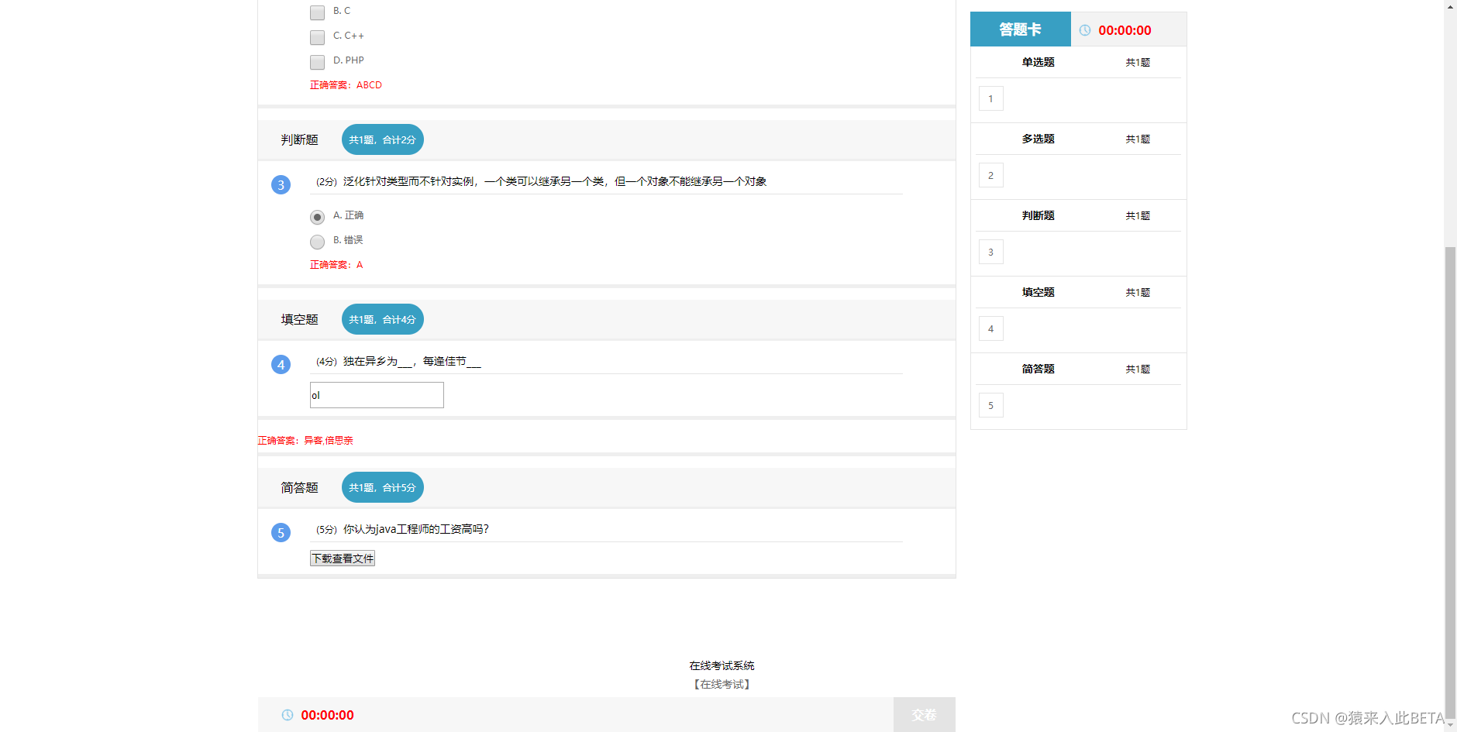Jump to question 1 in answer card

point(990,98)
